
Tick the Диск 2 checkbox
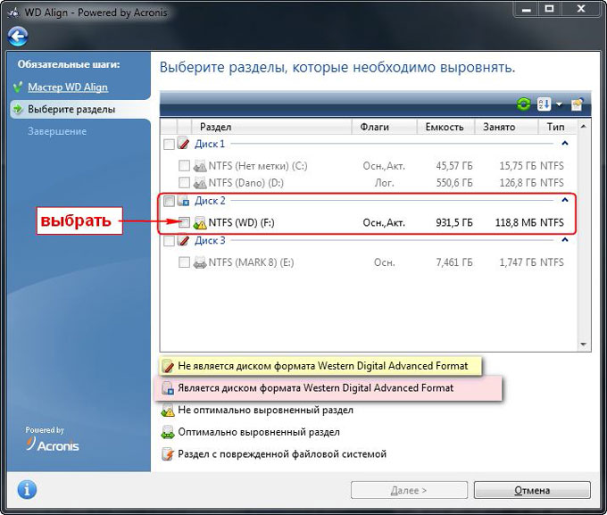coord(169,202)
